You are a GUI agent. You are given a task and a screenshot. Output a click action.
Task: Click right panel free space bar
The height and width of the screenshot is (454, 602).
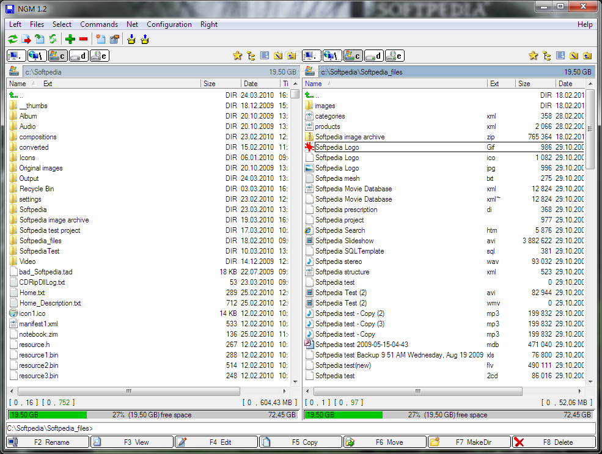click(449, 415)
